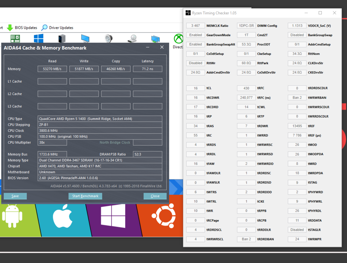Close AIDA64 benchmark window with X
The width and height of the screenshot is (347, 263).
[x=162, y=47]
